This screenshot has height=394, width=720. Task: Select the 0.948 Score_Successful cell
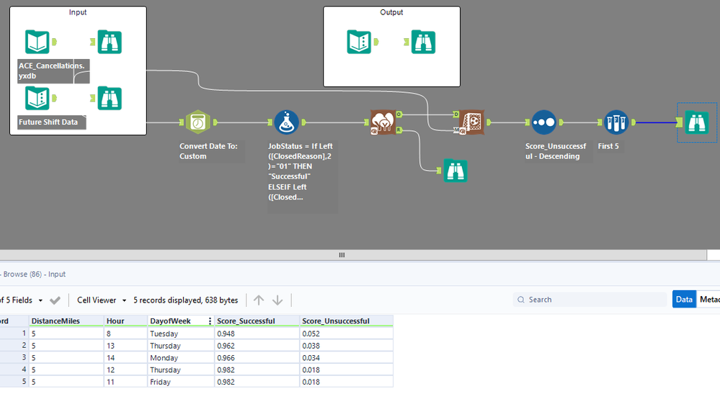[x=257, y=333]
